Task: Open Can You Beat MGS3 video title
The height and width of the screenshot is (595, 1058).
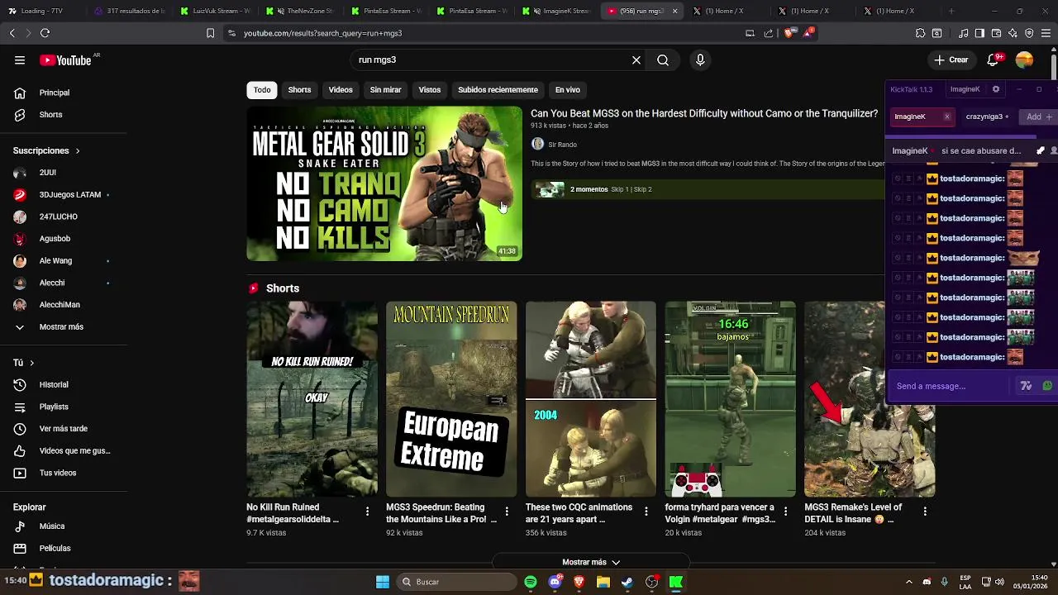Action: coord(704,113)
